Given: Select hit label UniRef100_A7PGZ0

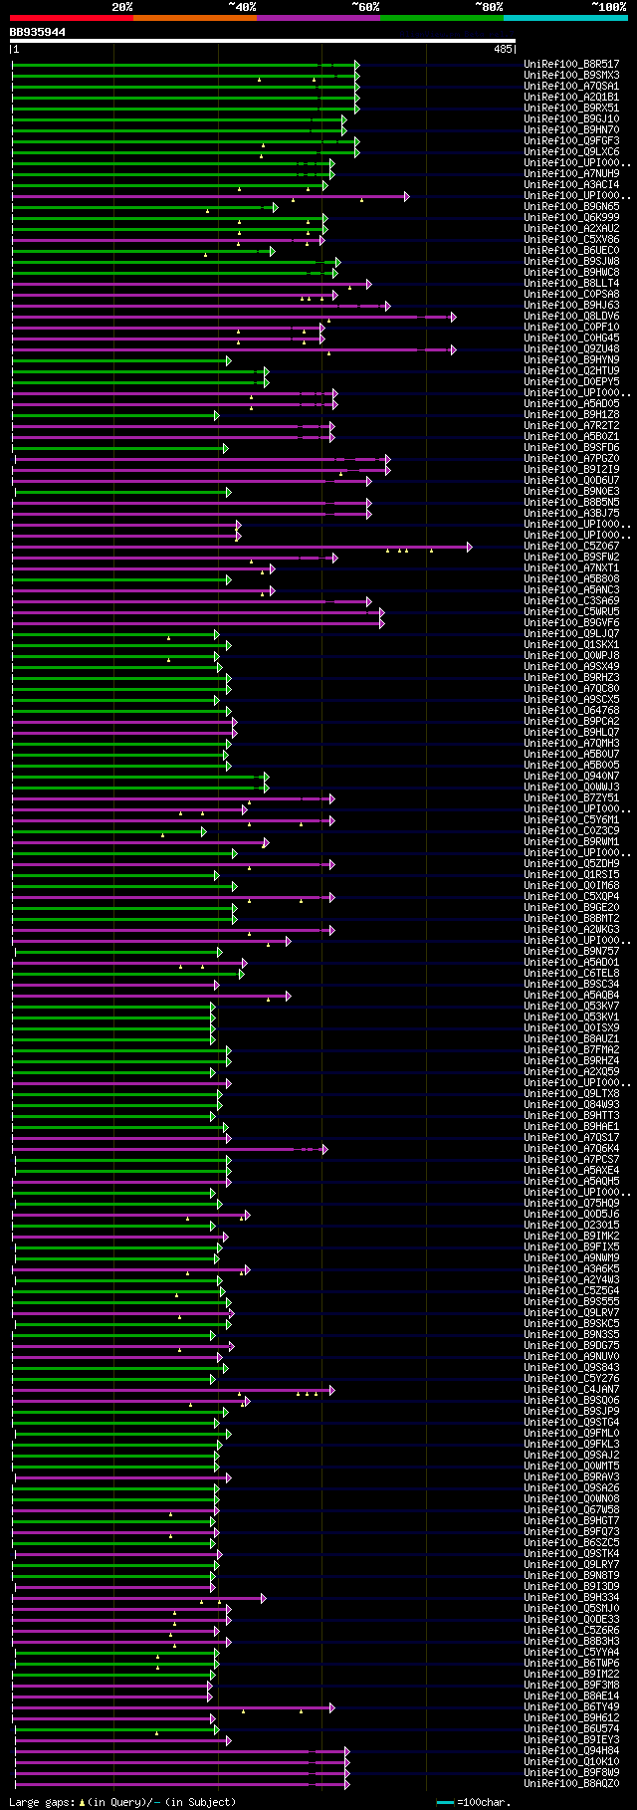Looking at the screenshot, I should tap(571, 459).
